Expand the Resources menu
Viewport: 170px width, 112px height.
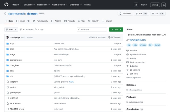(x=43, y=5)
